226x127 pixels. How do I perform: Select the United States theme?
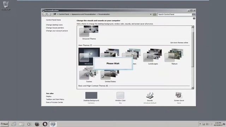pyautogui.click(x=110, y=76)
